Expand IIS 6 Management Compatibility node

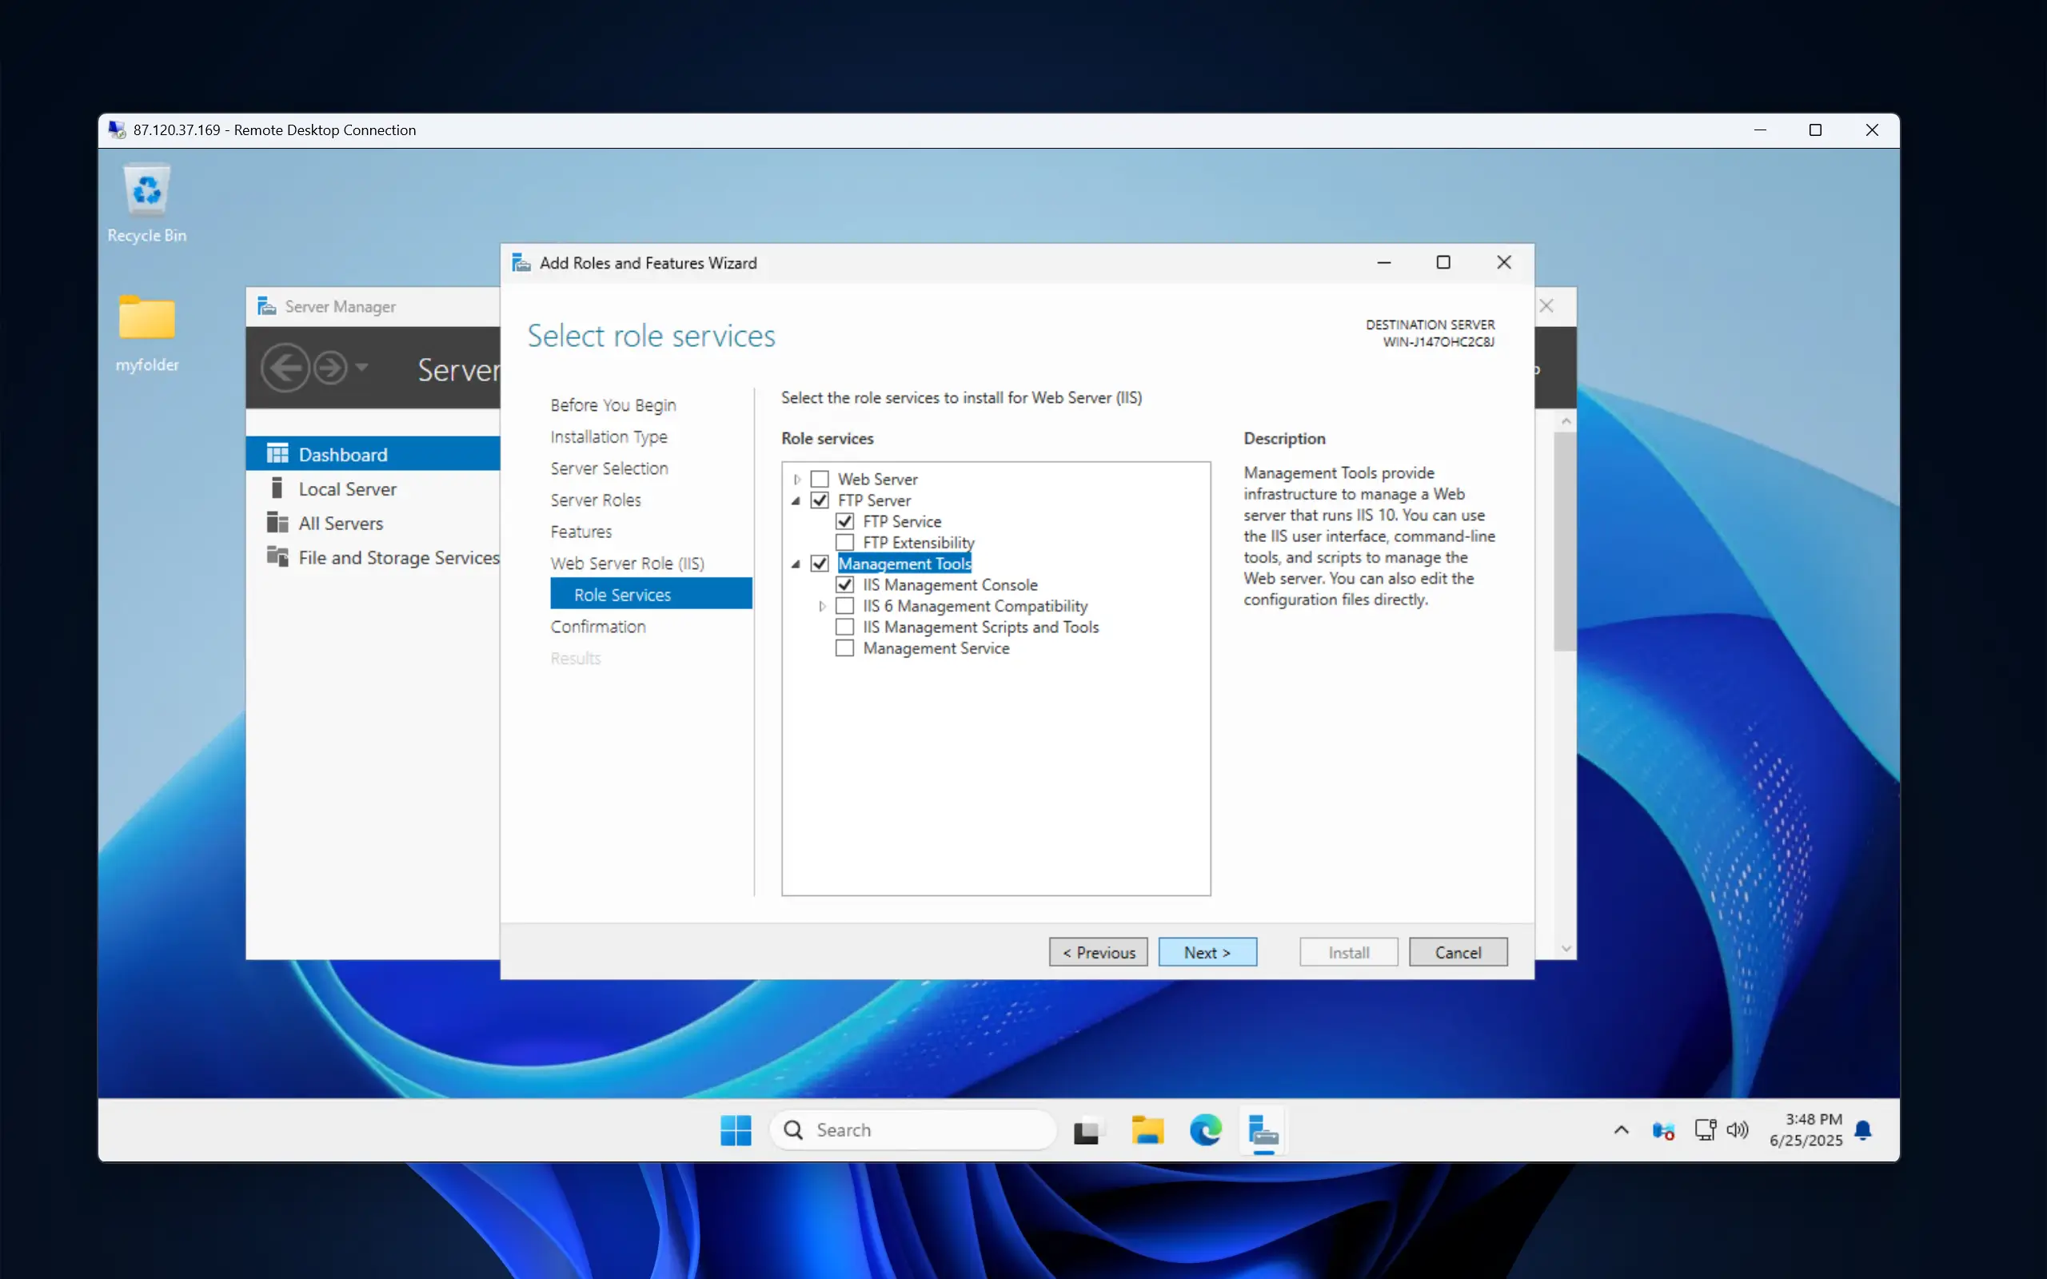(821, 607)
